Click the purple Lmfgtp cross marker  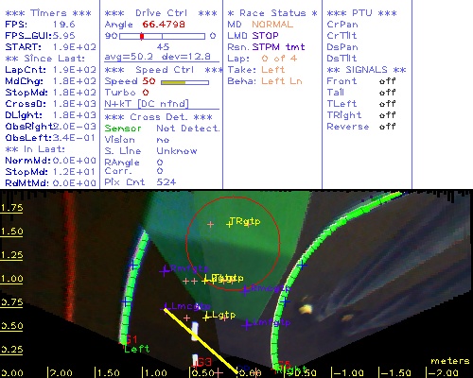[247, 324]
